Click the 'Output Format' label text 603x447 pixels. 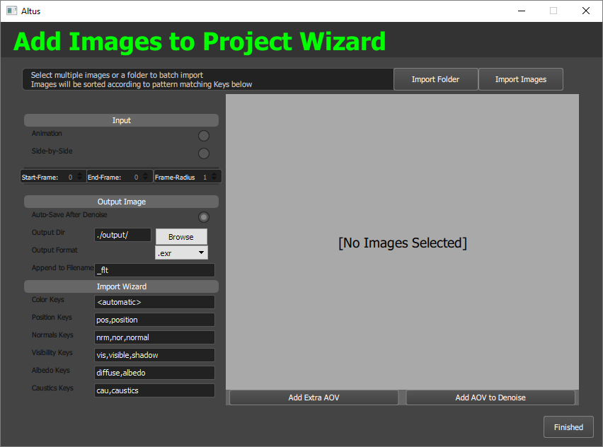coord(54,250)
